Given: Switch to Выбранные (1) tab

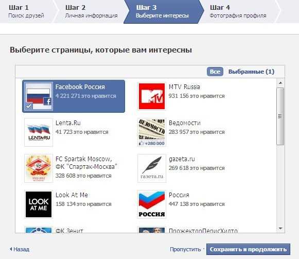Looking at the screenshot, I should click(251, 72).
